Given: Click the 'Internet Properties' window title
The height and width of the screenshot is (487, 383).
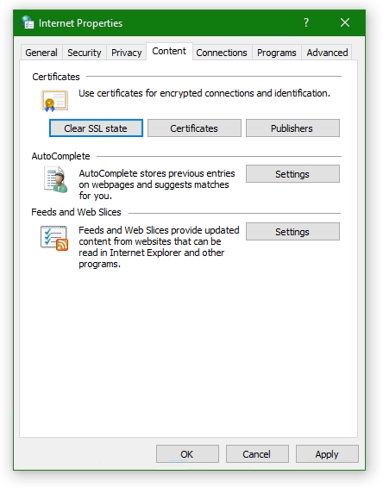Looking at the screenshot, I should [80, 23].
